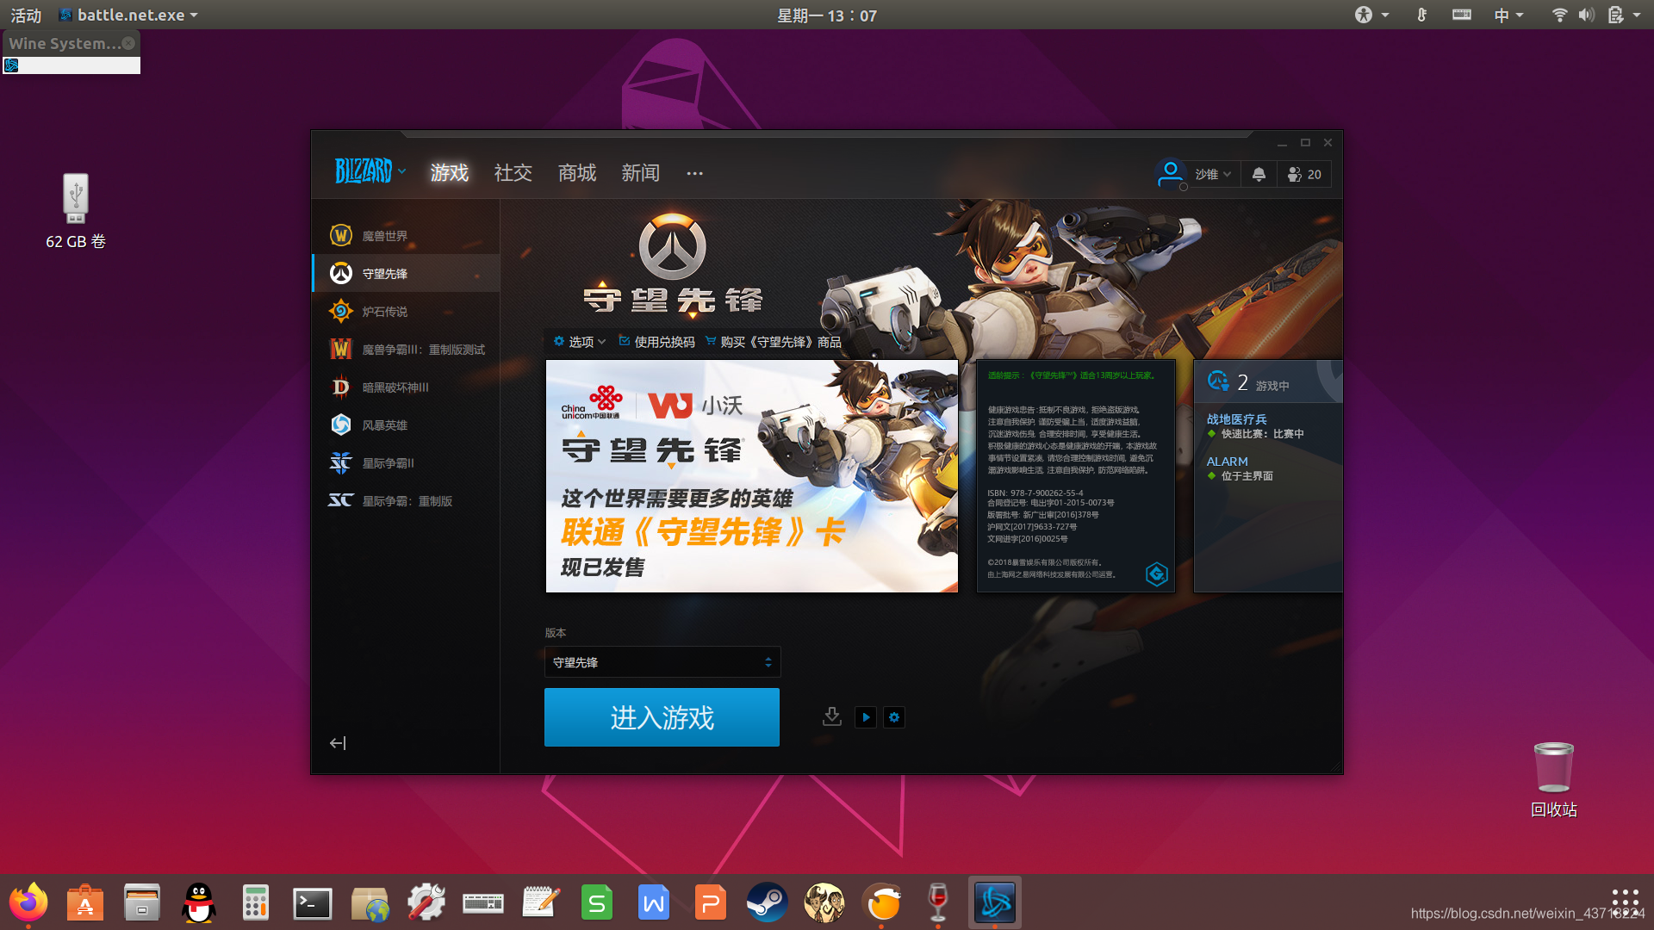Viewport: 1654px width, 930px height.
Task: Select 星际争霸II in the game sidebar
Action: click(x=406, y=462)
